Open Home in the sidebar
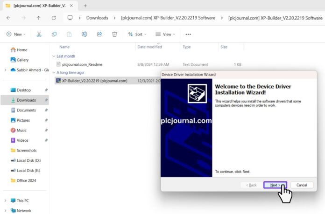The image size is (325, 214). [22, 50]
